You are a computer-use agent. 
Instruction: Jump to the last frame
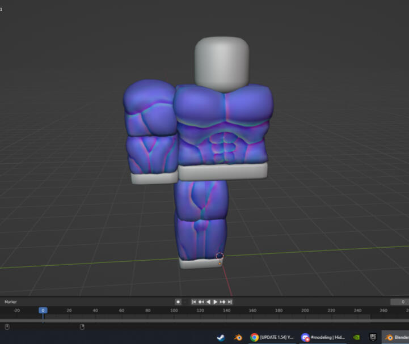230,302
